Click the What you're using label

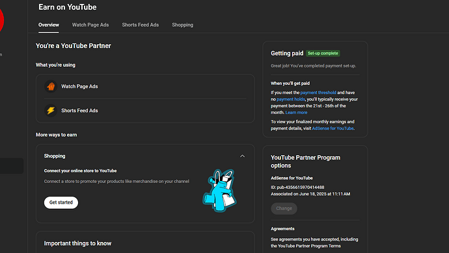click(x=55, y=65)
